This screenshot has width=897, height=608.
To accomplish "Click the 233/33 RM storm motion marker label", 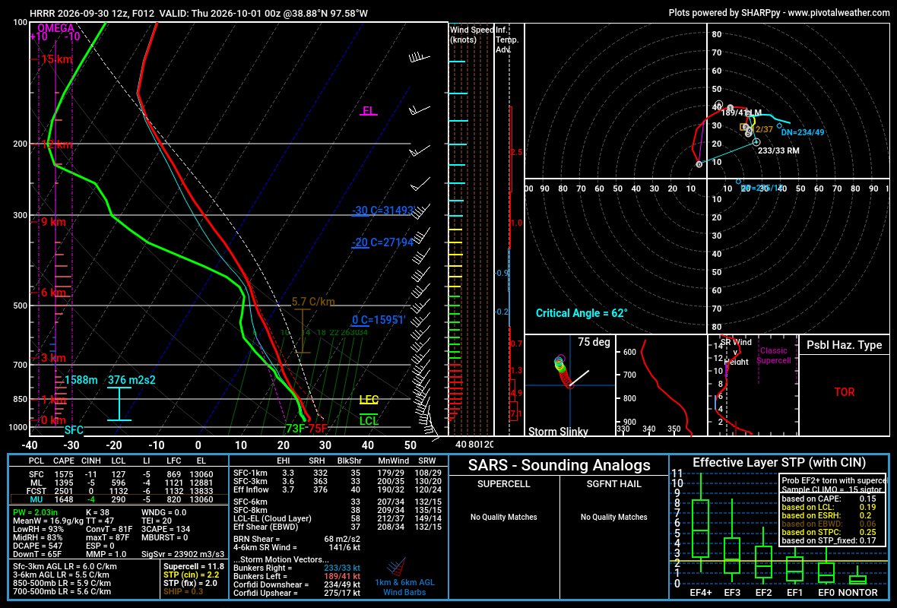I will click(778, 150).
